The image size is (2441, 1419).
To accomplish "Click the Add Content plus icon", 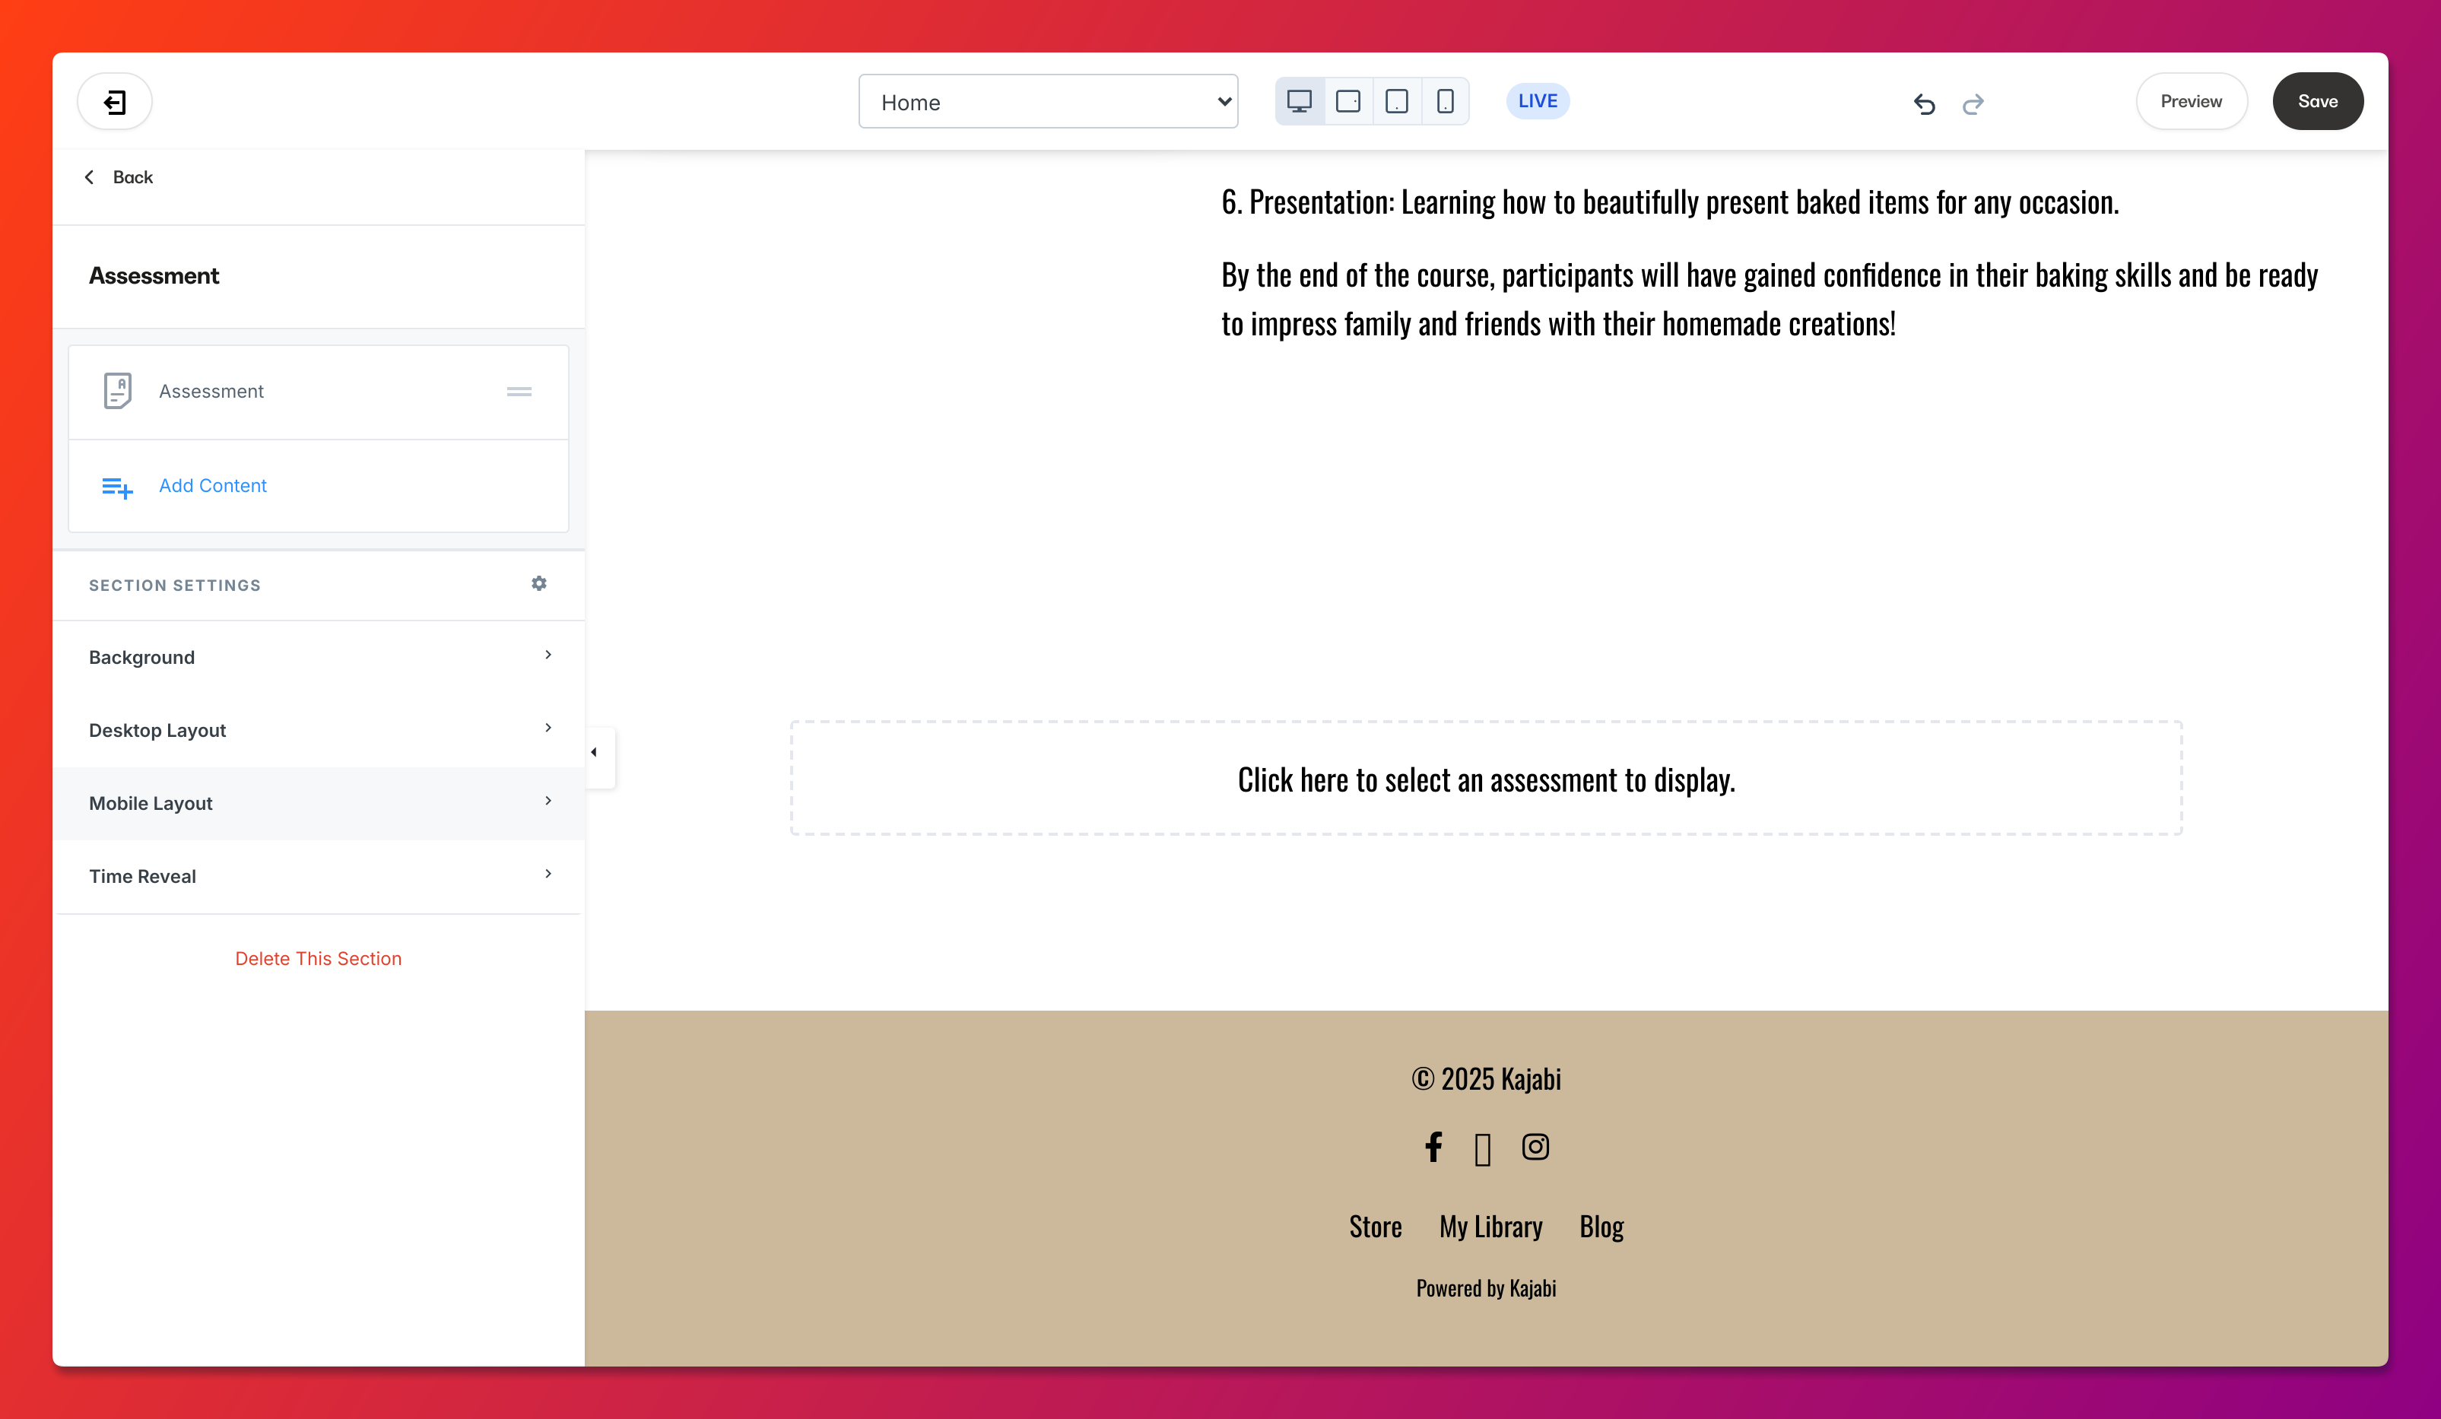I will 117,487.
